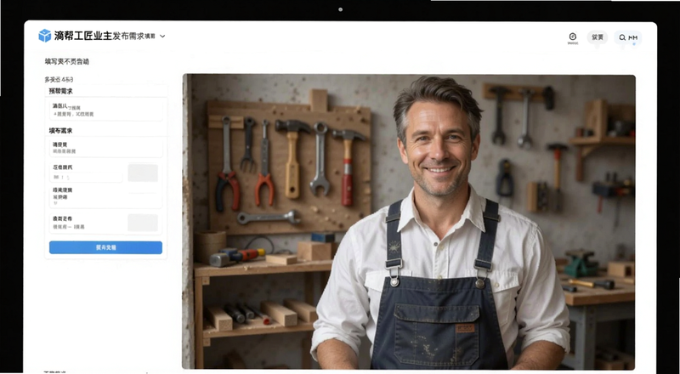Click the 滴帮工匠业主 title text
This screenshot has width=680, height=374.
click(x=82, y=36)
